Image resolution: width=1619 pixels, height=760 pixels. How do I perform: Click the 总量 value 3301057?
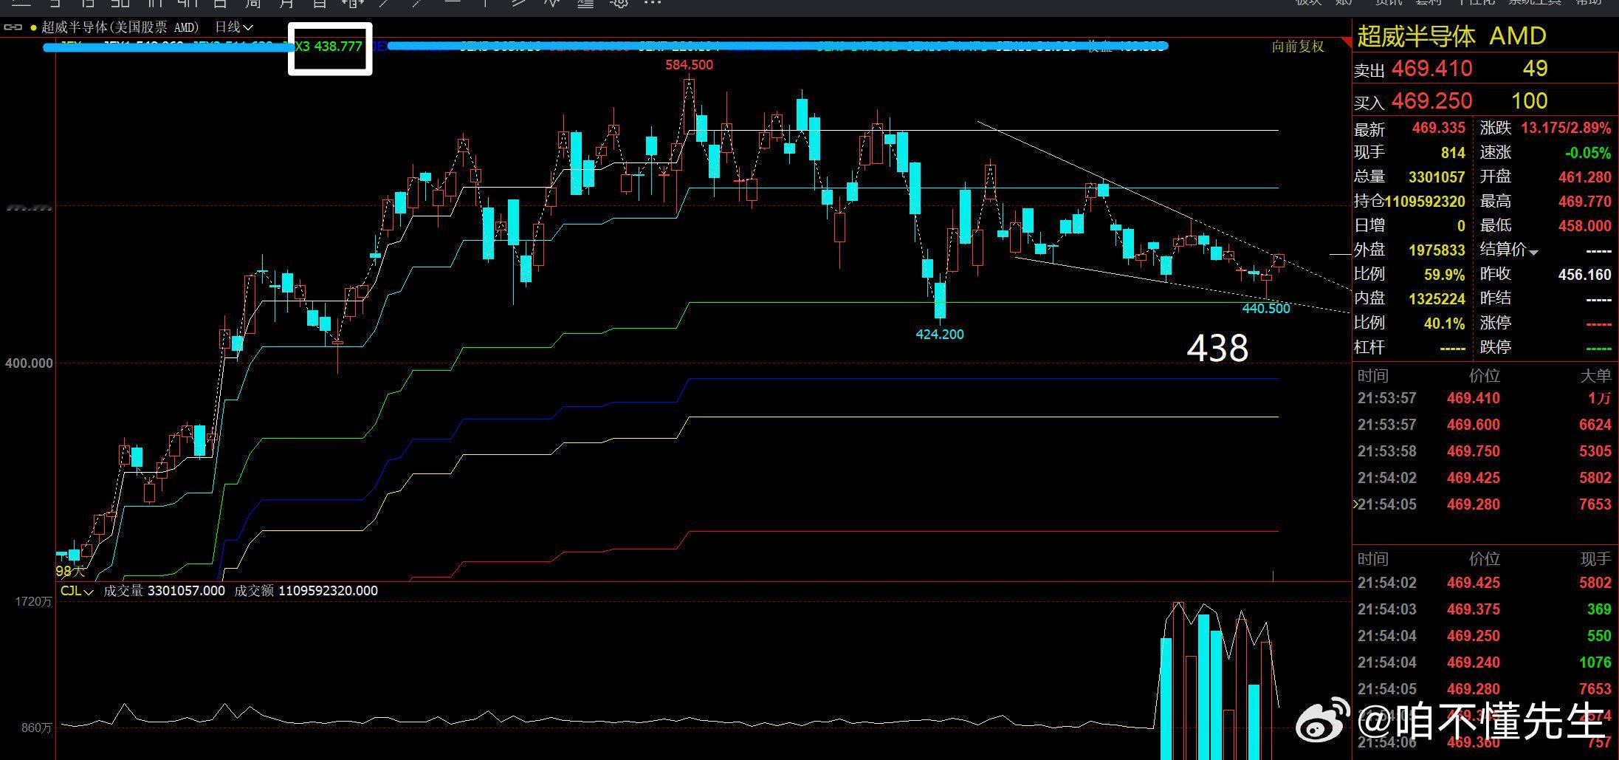[1437, 177]
